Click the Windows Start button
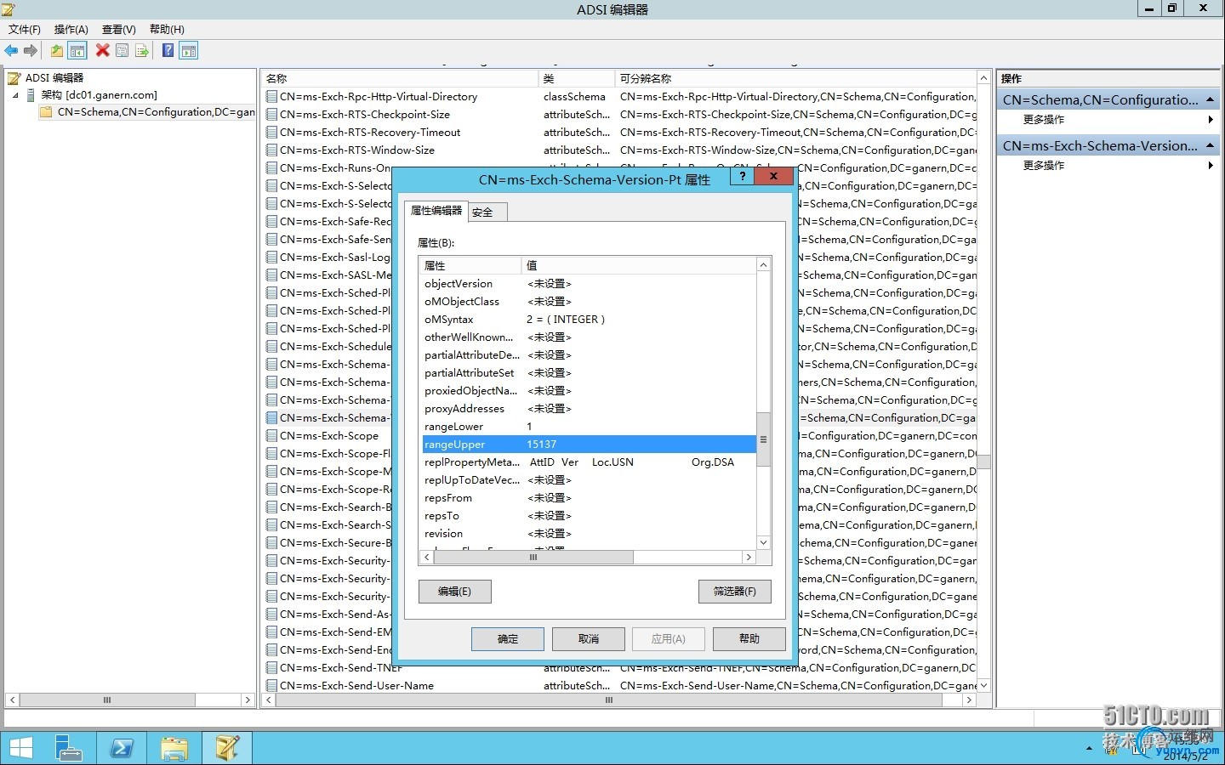Screen dimensions: 1225x765 point(20,748)
